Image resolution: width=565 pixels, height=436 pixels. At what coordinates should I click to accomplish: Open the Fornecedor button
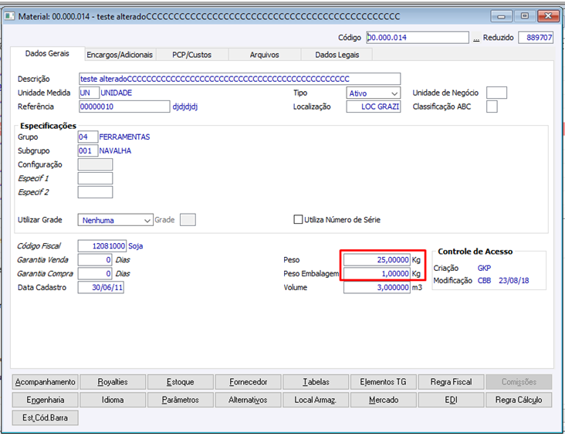point(248,382)
